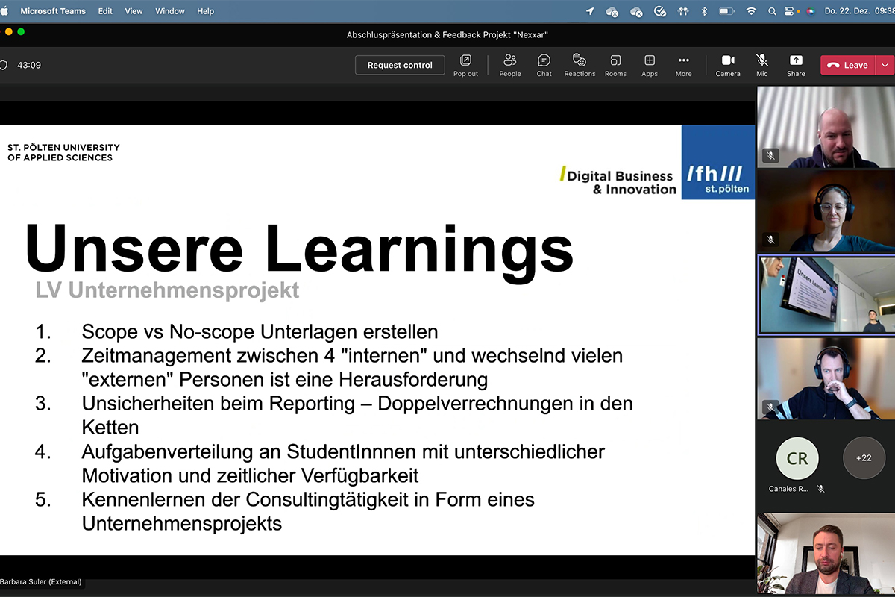The height and width of the screenshot is (597, 895).
Task: Unmute the microphone with Mic button
Action: point(761,65)
